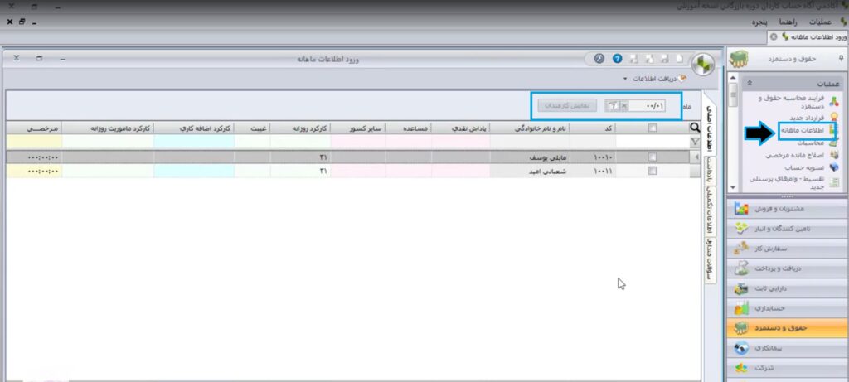The width and height of the screenshot is (849, 382).
Task: Expand row indicator arrow for employee 10010
Action: (x=696, y=157)
